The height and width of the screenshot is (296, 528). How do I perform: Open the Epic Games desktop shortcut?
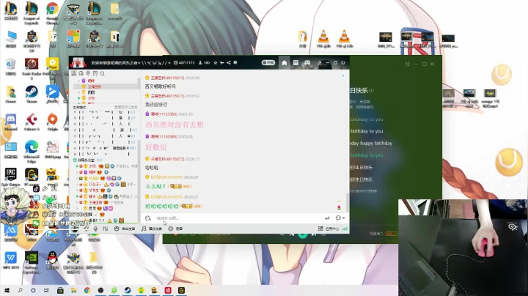coord(11,177)
